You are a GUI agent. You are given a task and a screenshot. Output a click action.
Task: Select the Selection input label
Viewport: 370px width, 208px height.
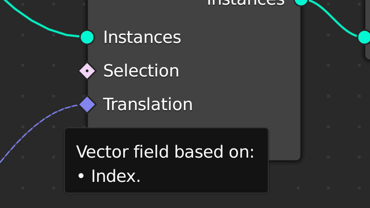click(x=141, y=71)
